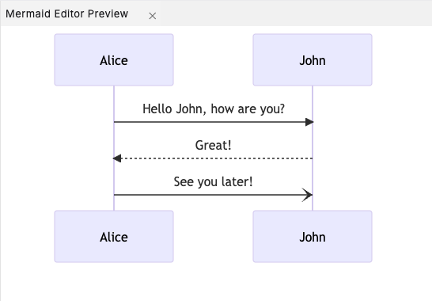This screenshot has height=301, width=432.
Task: Click the top John participant box
Action: point(313,60)
